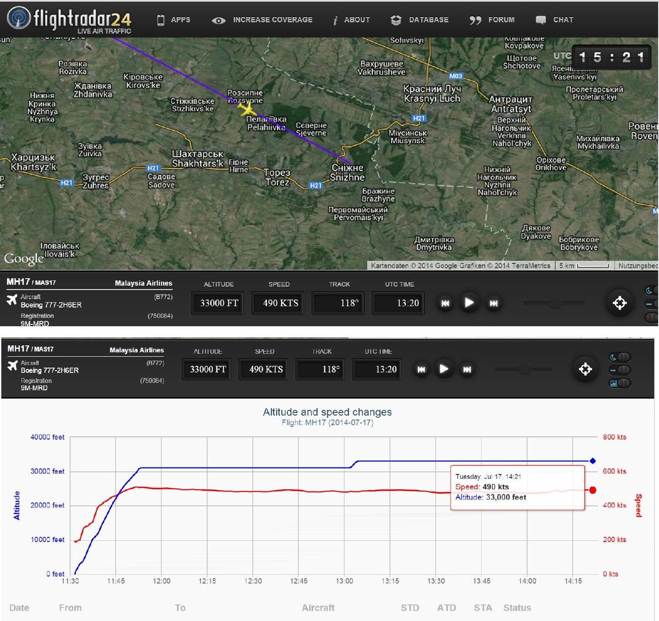
Task: Open the CHAT menu
Action: click(555, 20)
